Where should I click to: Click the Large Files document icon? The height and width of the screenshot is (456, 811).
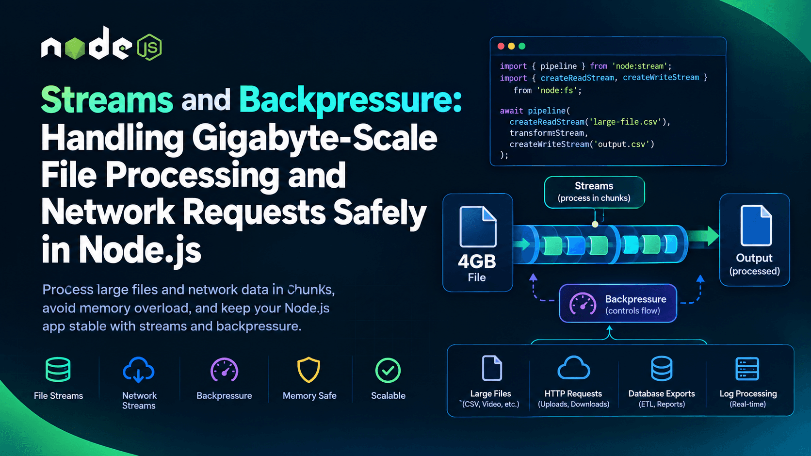[492, 368]
